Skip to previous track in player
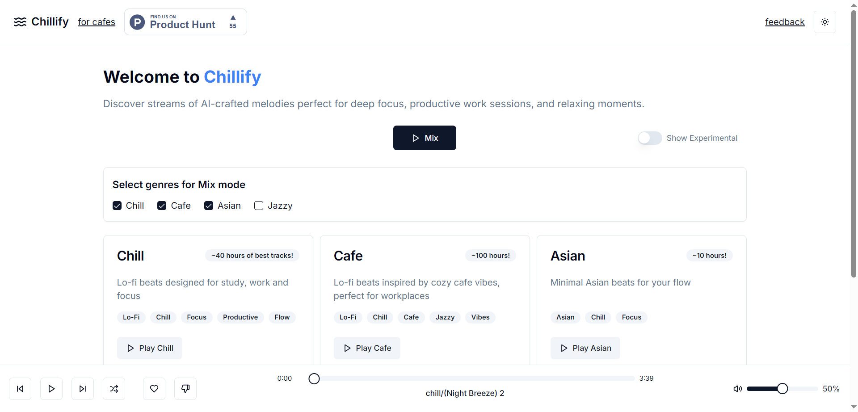This screenshot has width=858, height=412. coord(20,389)
